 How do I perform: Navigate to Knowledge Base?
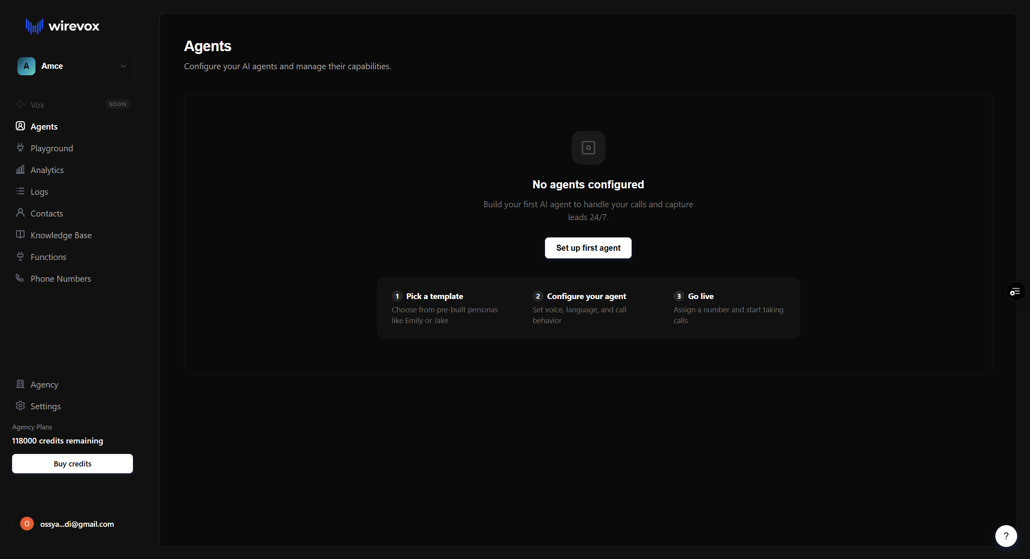61,235
